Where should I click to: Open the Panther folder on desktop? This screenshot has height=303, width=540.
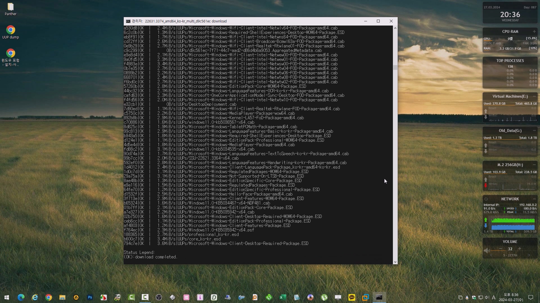pos(10,9)
